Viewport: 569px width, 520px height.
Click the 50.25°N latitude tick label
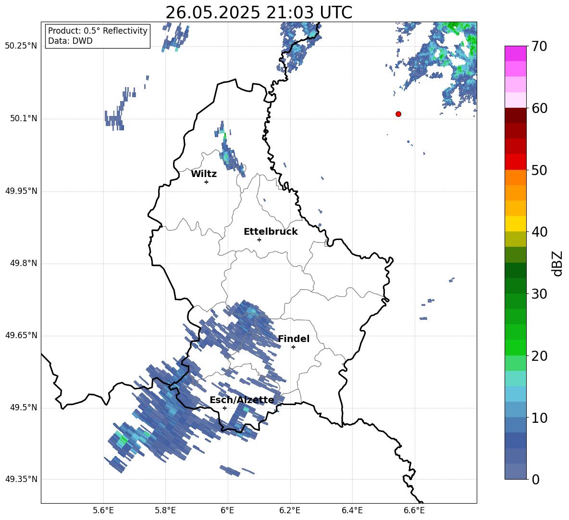pyautogui.click(x=21, y=46)
